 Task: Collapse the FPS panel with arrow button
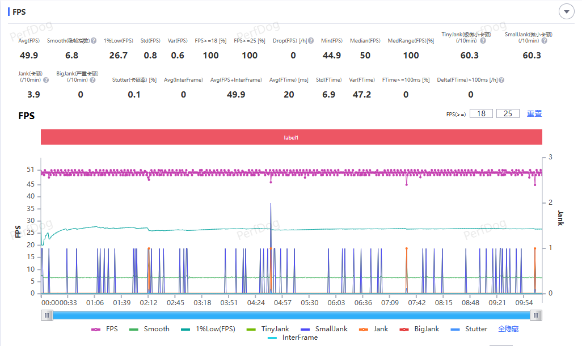coord(567,11)
